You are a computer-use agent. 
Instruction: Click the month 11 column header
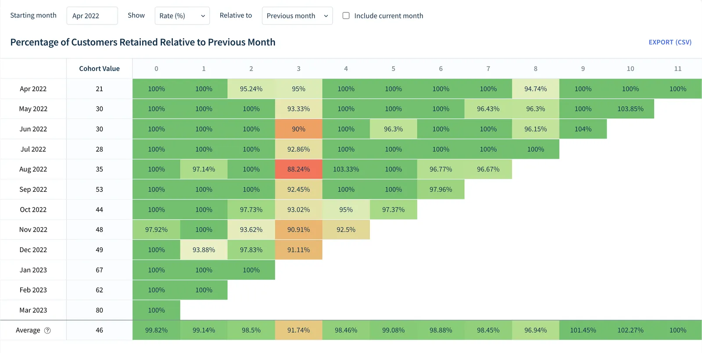[678, 68]
